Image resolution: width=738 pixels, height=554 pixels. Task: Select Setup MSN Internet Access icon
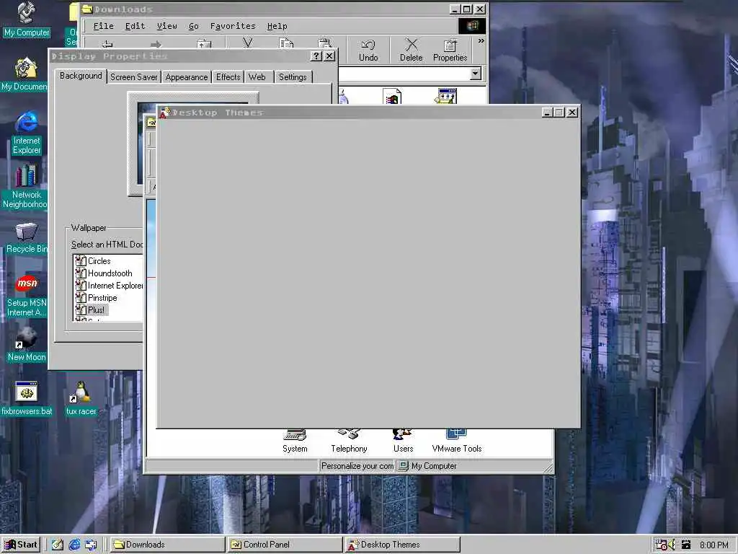click(27, 295)
